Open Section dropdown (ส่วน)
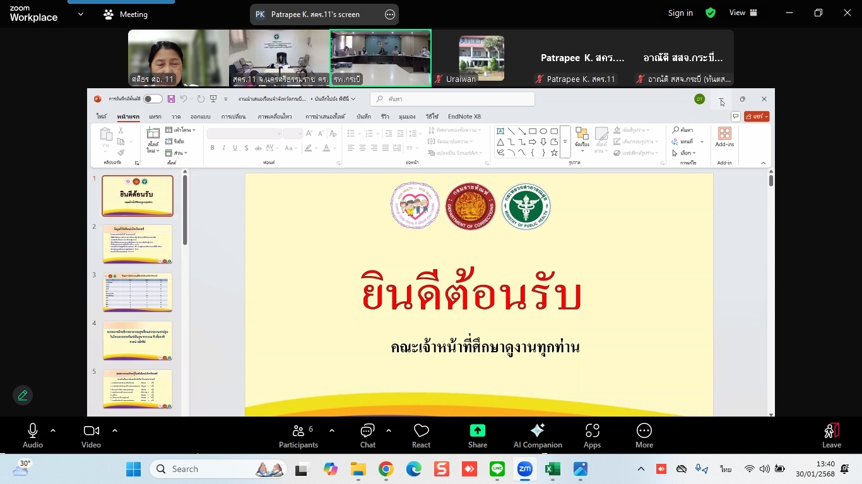 (177, 153)
